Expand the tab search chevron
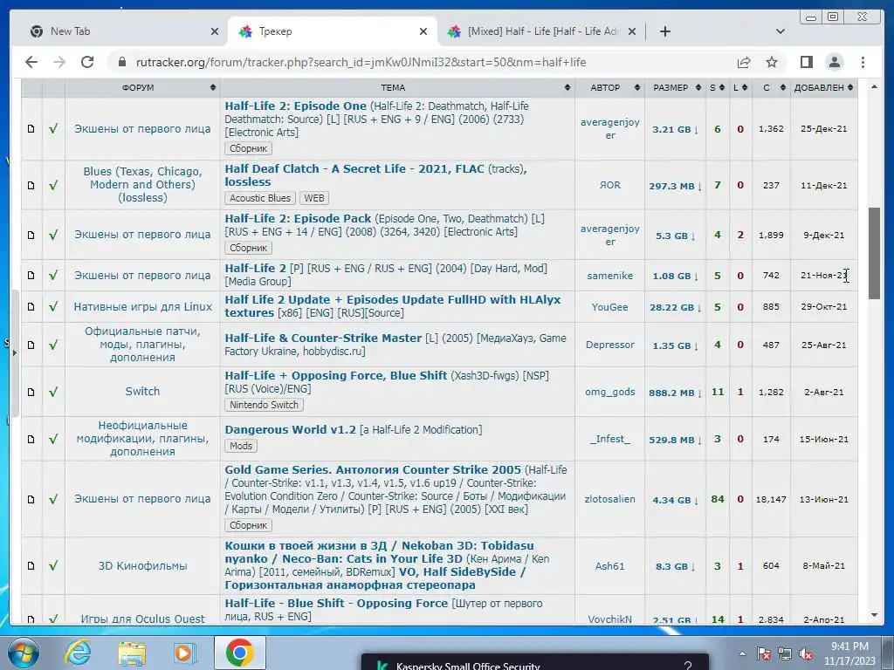 tap(781, 31)
